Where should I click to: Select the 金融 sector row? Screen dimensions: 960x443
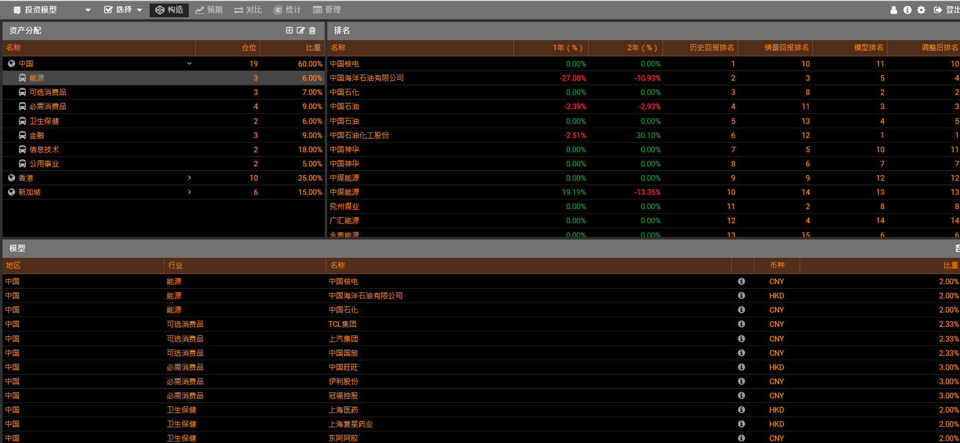163,135
